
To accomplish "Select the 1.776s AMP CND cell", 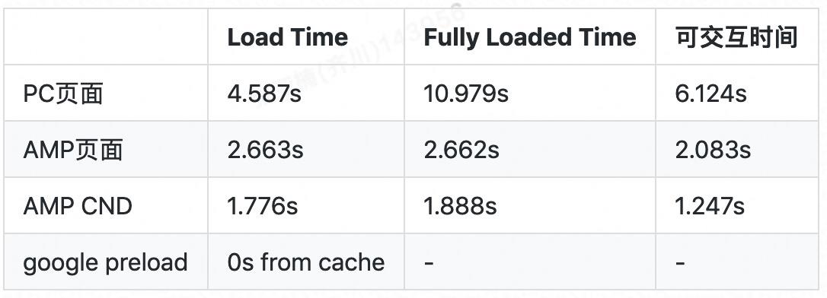I will pos(263,206).
